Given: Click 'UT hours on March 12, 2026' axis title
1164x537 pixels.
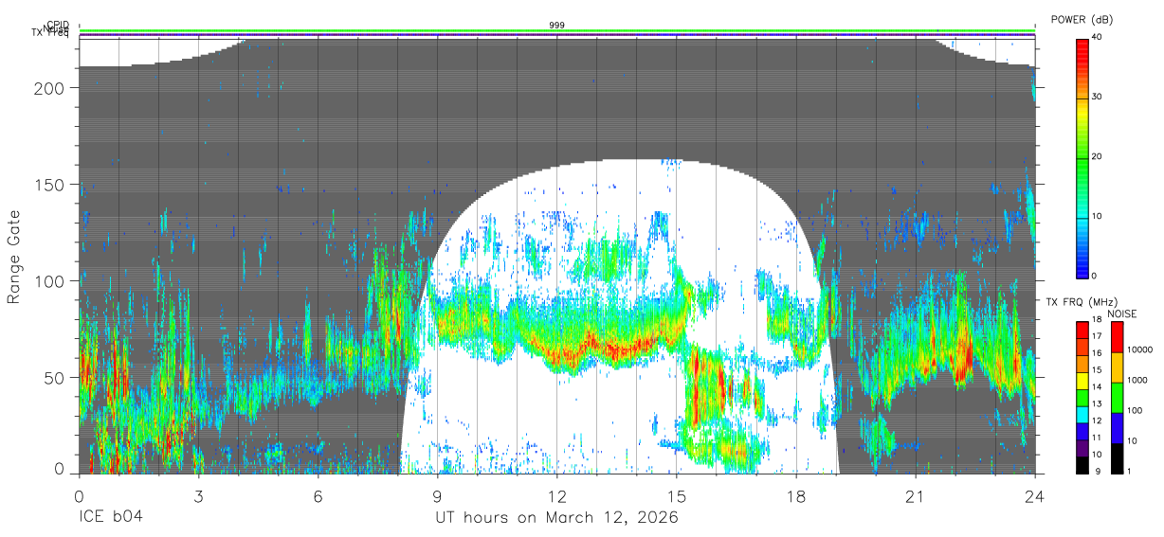Looking at the screenshot, I should pyautogui.click(x=556, y=518).
